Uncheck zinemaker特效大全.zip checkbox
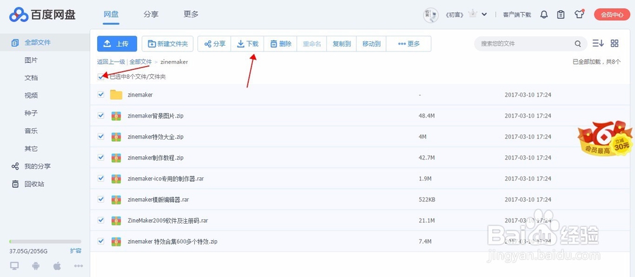Screen dimensions: 635x277 [x=101, y=137]
